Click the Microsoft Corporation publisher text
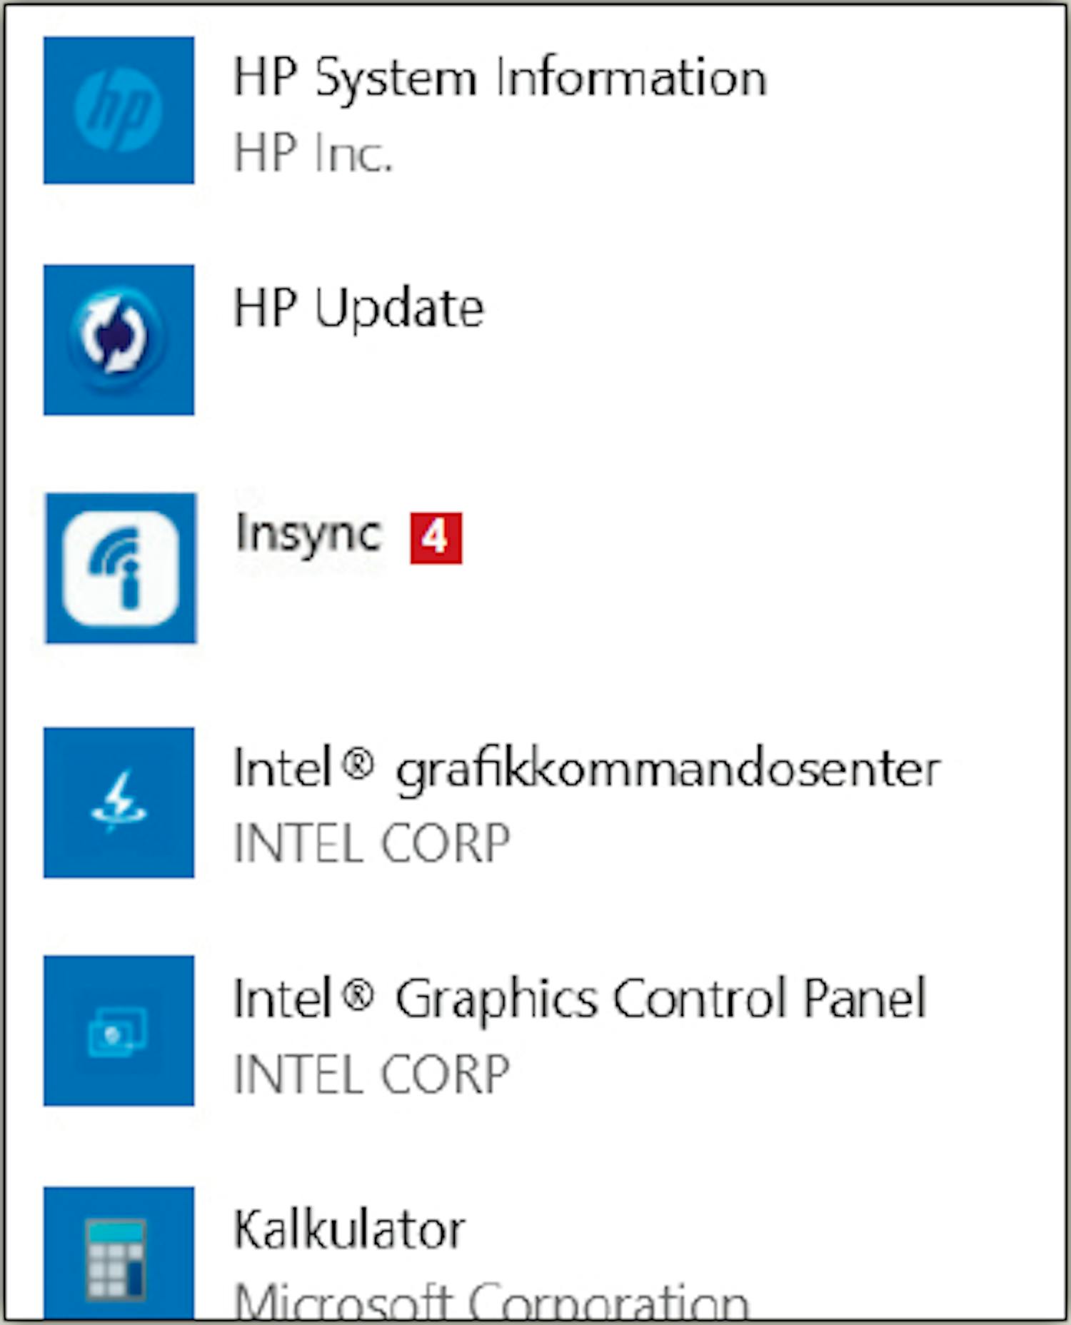This screenshot has height=1325, width=1071. click(x=492, y=1301)
